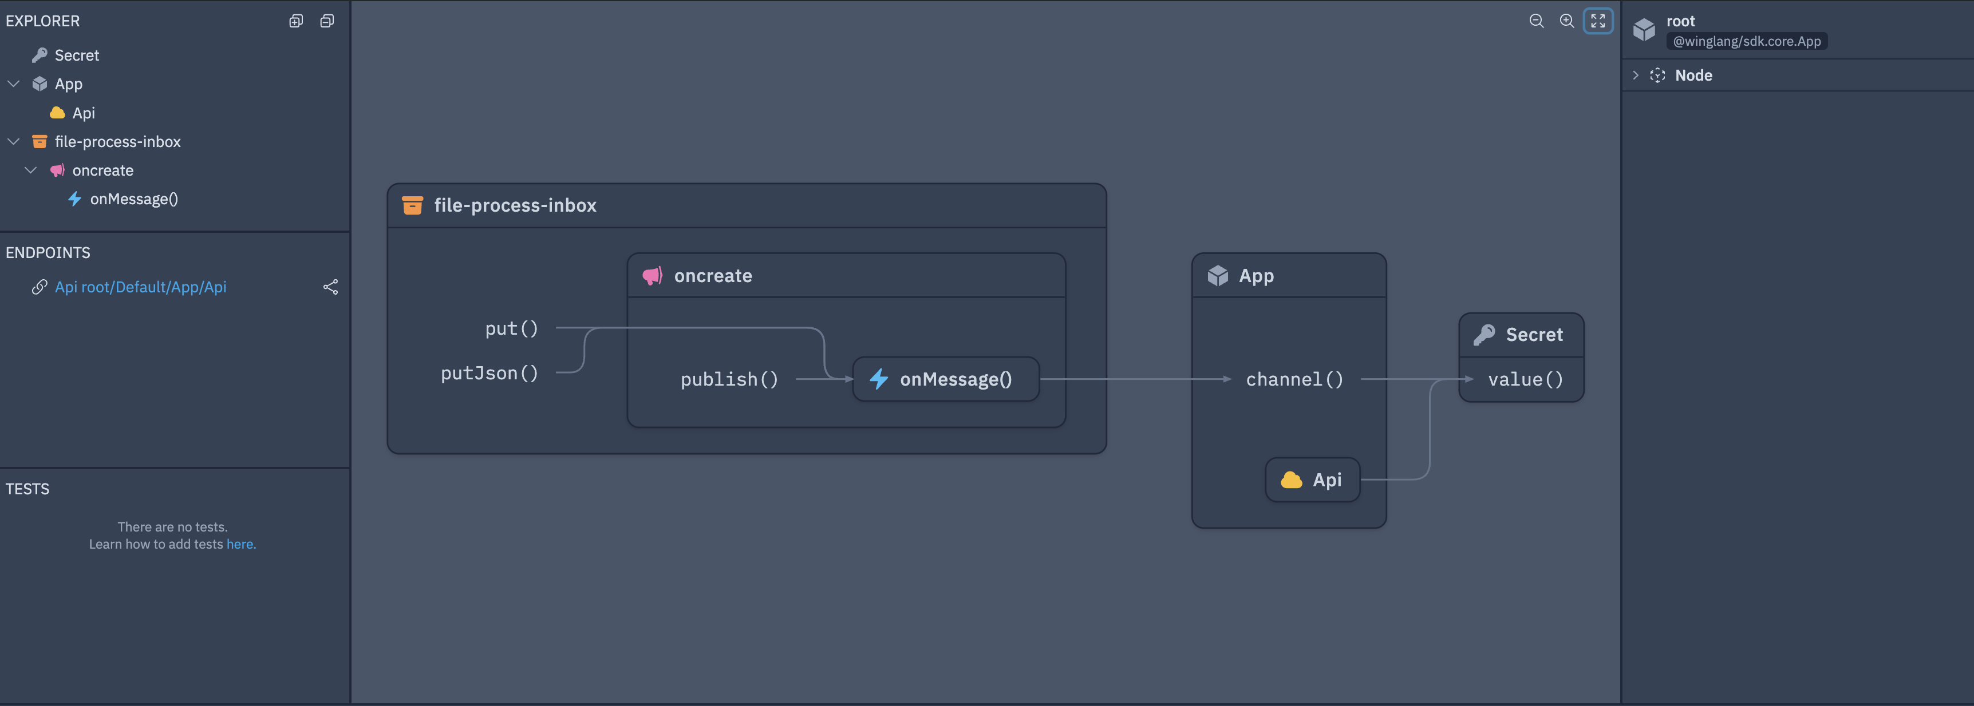Screen dimensions: 1974x706
Task: Open the Api root/Default/App/Api endpoint link
Action: click(x=140, y=287)
